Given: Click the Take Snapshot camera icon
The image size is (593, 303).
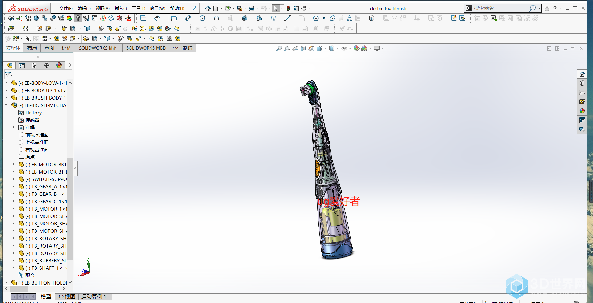Looking at the screenshot, I should point(170,39).
